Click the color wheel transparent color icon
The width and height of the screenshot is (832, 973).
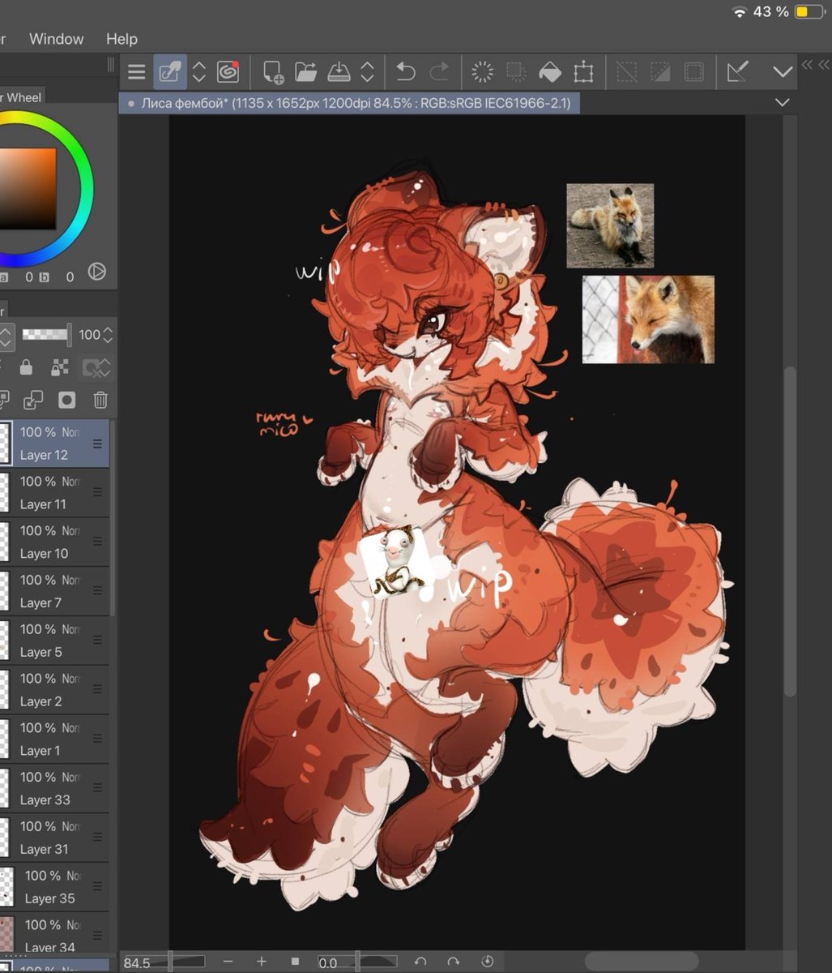[x=96, y=272]
